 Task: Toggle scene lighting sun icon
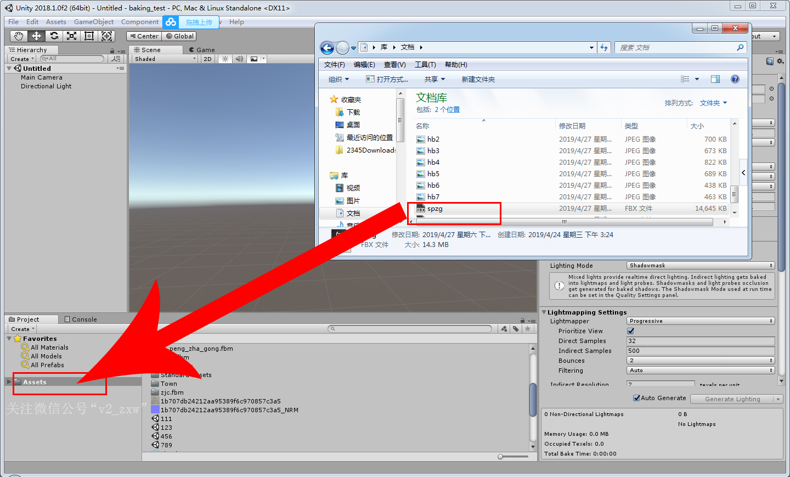[225, 59]
